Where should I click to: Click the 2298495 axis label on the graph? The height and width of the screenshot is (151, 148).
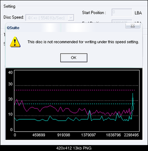(x=131, y=135)
